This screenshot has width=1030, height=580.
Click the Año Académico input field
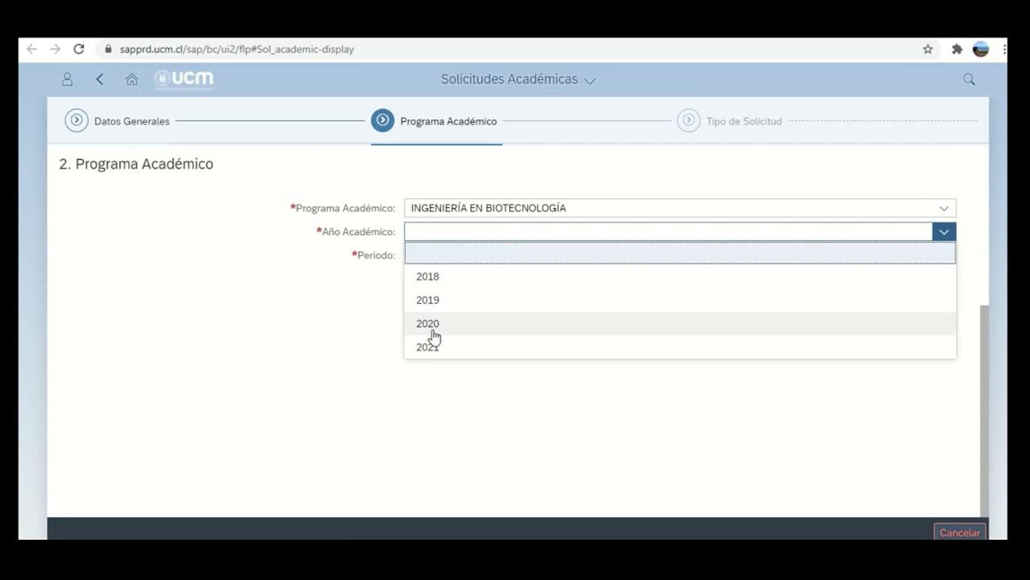[x=668, y=232]
